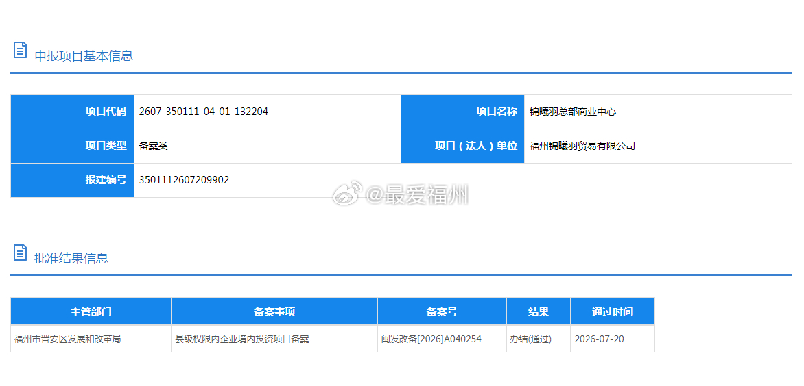
Task: Click document icon beside 申报项目基本信息
Action: 20,50
